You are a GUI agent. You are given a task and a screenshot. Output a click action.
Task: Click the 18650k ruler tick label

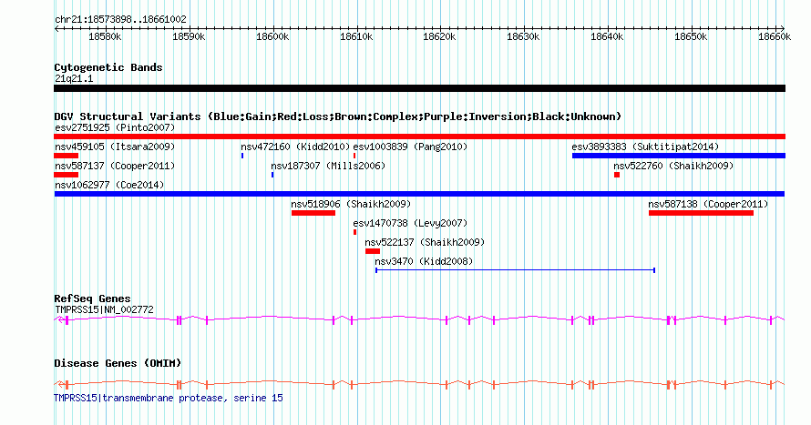[691, 36]
